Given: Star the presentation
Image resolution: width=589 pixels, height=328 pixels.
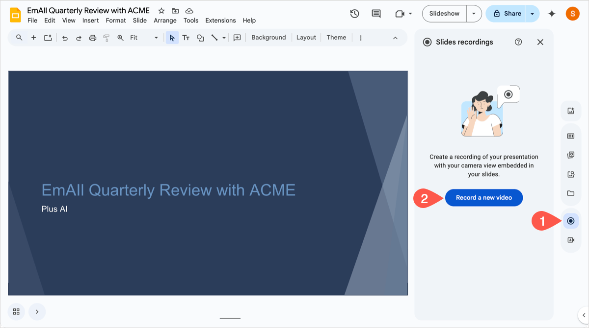Looking at the screenshot, I should coord(161,11).
